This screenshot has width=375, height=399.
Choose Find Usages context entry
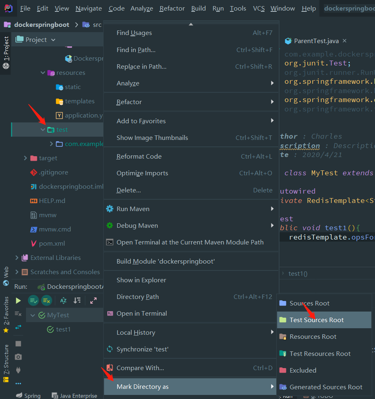point(191,33)
